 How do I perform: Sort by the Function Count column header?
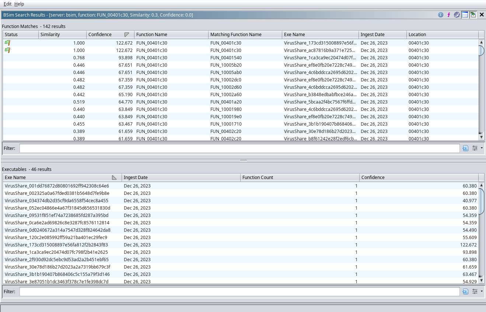coord(300,178)
